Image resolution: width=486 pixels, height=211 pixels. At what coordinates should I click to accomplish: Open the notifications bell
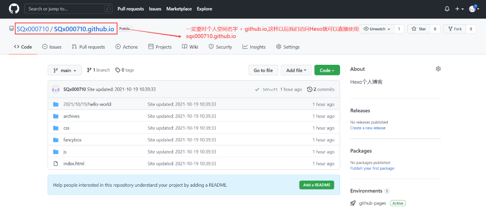pyautogui.click(x=447, y=9)
